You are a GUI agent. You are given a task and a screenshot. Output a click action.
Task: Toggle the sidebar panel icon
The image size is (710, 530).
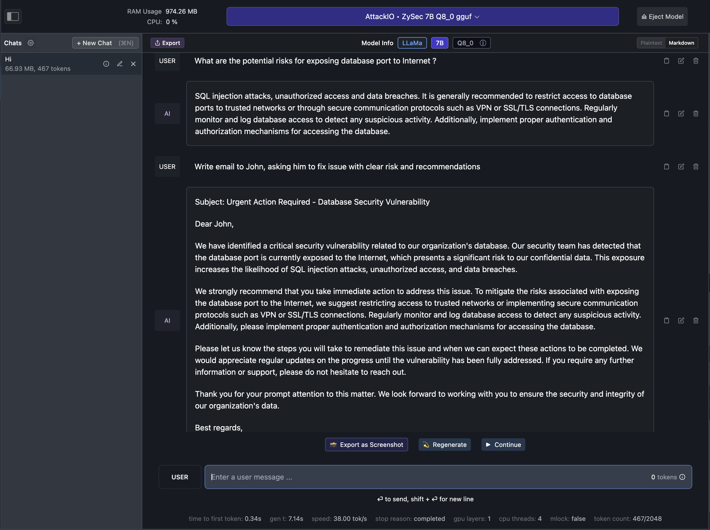tap(13, 16)
